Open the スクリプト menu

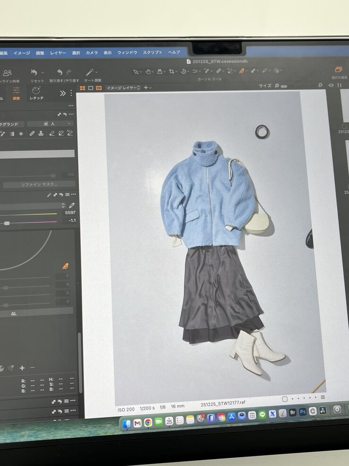(x=153, y=52)
